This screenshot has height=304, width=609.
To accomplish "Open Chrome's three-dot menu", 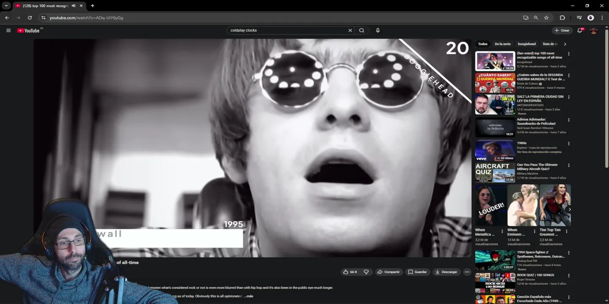I will coord(602,18).
